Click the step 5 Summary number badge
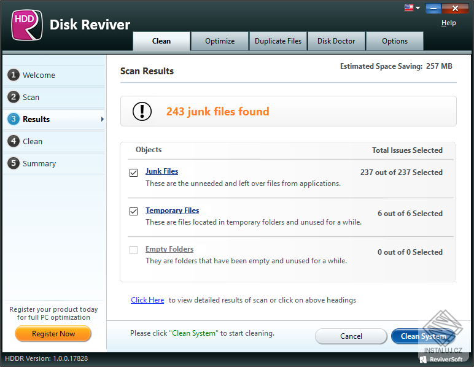This screenshot has height=367, width=474. (14, 163)
